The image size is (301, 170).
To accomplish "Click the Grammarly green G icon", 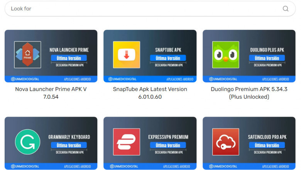I will tap(28, 142).
